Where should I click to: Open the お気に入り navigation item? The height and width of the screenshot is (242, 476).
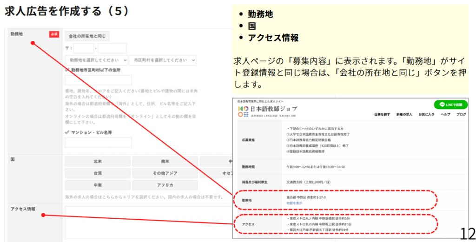(426, 114)
